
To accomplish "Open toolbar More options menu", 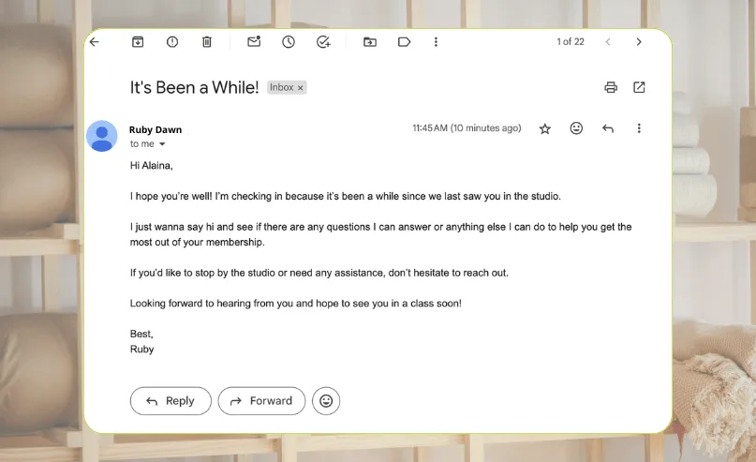I will click(x=436, y=42).
